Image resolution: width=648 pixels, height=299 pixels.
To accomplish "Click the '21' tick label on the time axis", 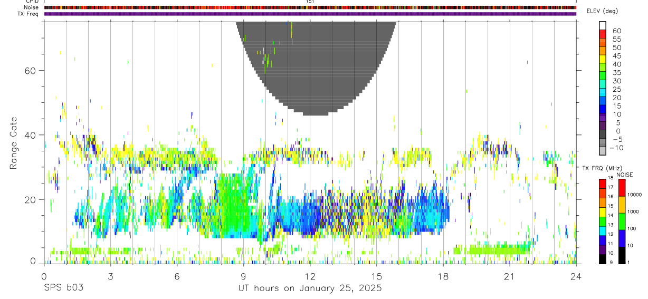I will coord(510,276).
